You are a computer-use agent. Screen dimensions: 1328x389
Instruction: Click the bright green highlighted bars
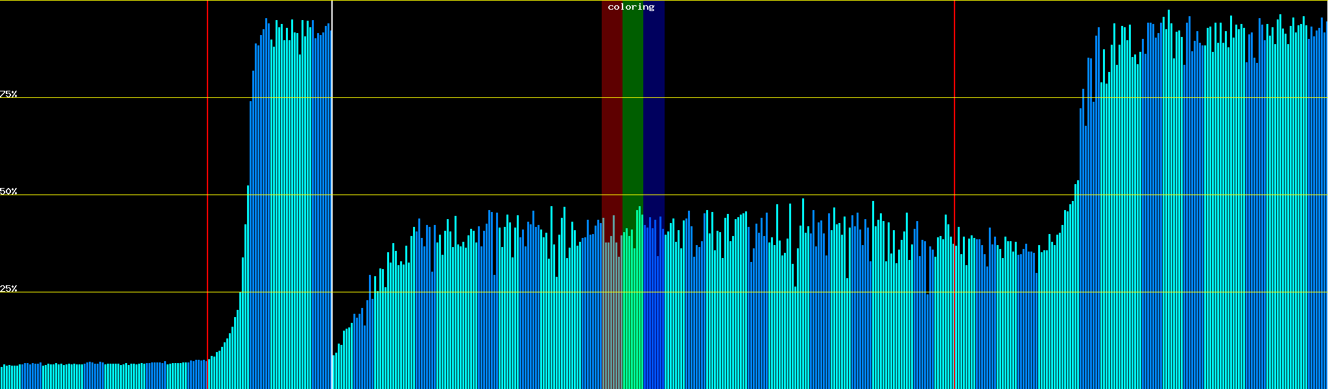(632, 311)
